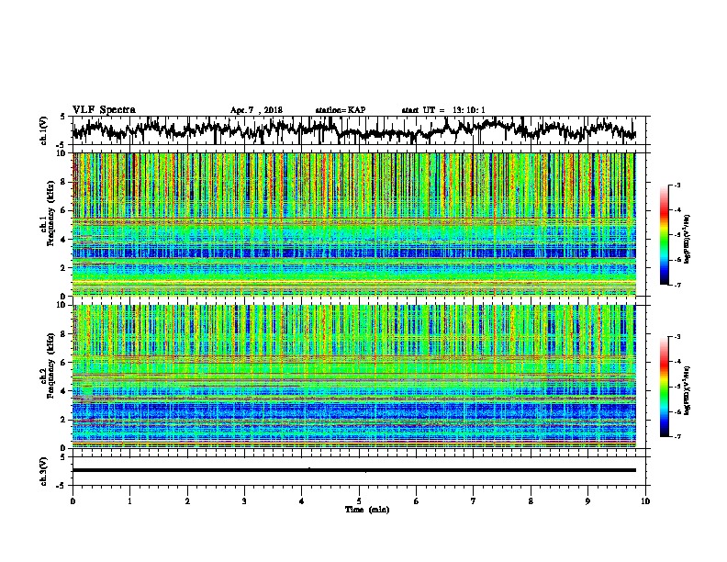Screen dimensions: 727x562
Task: Click time axis tick label '4'
Action: coord(302,501)
